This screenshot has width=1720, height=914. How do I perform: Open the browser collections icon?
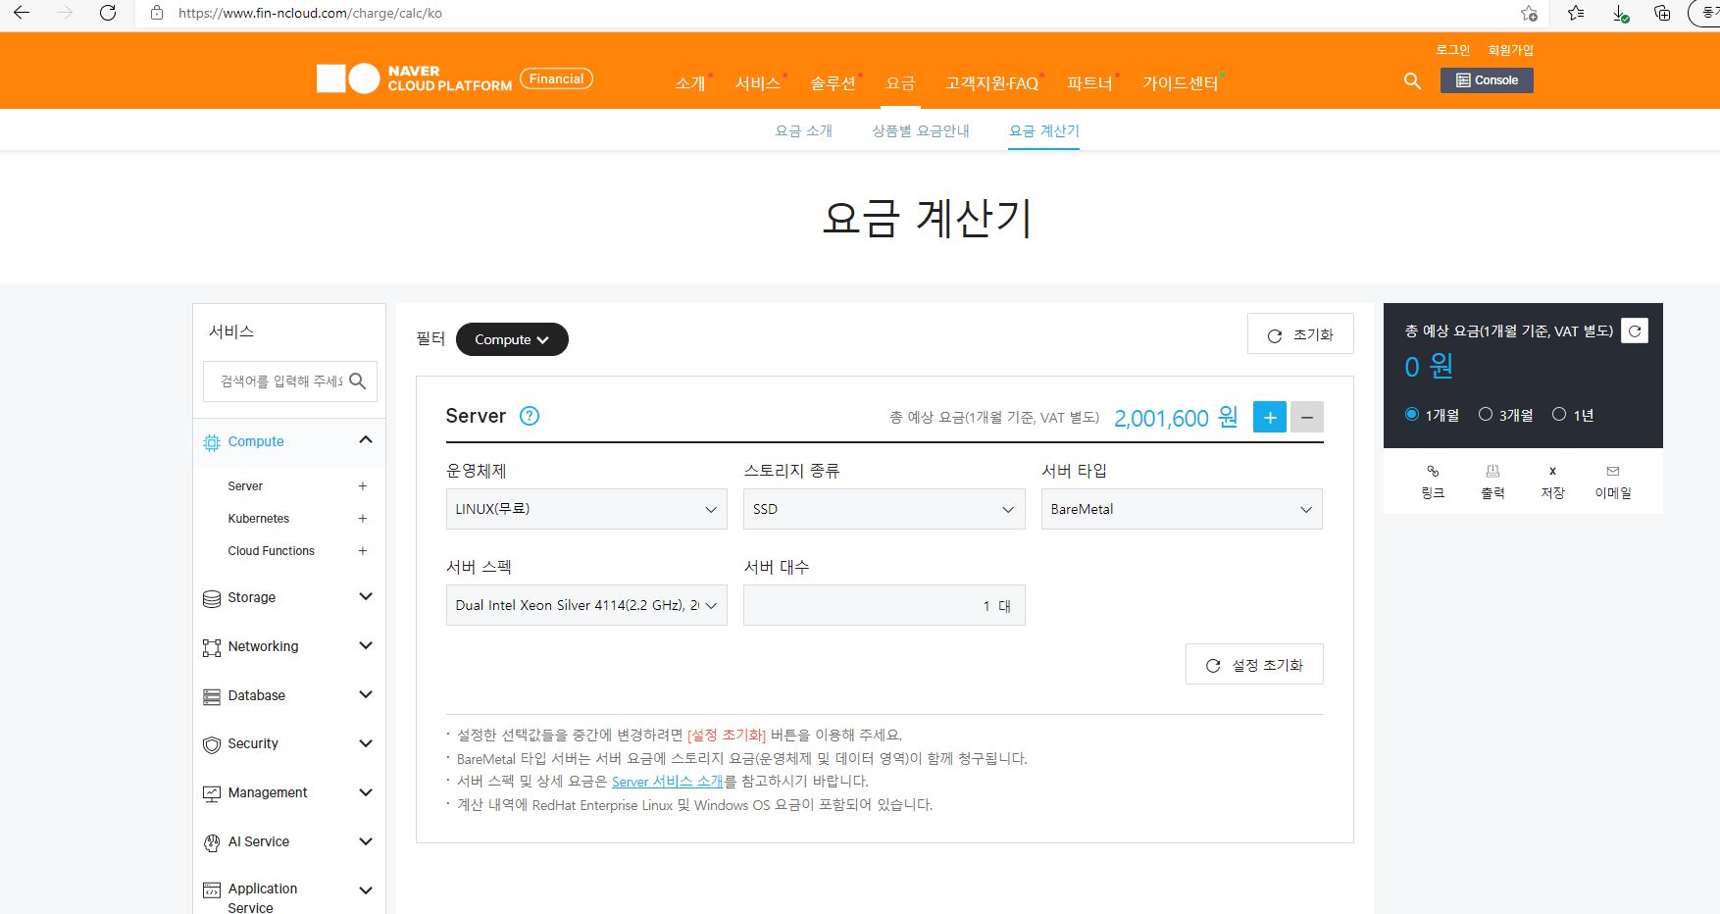point(1662,13)
